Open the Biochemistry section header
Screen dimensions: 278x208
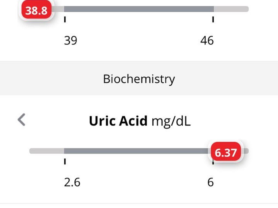[139, 79]
